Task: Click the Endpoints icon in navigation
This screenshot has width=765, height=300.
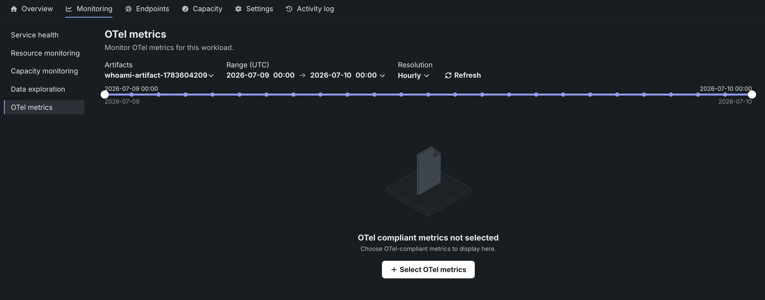Action: (x=128, y=9)
